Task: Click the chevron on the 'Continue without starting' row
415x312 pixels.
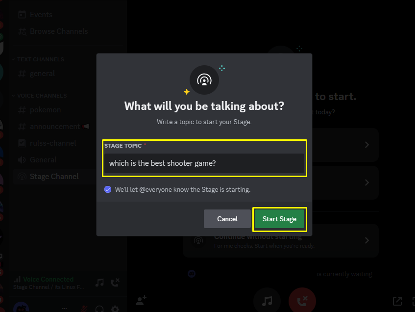Action: pyautogui.click(x=367, y=240)
